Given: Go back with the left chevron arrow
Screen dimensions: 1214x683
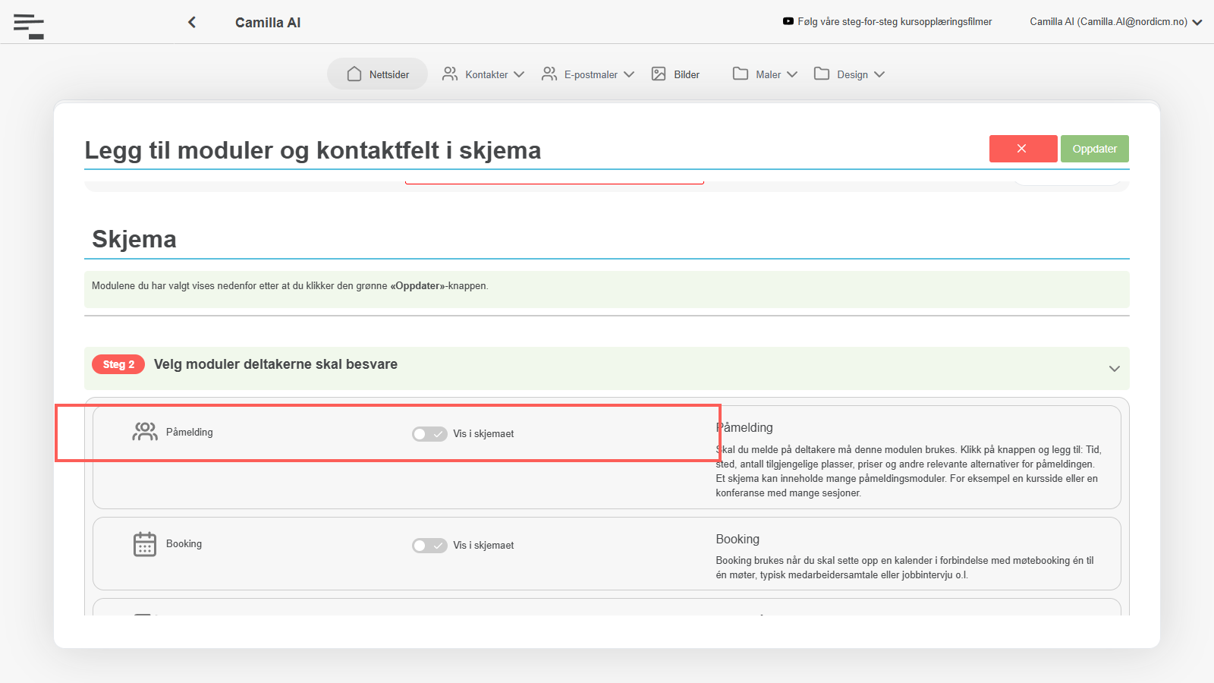Looking at the screenshot, I should pyautogui.click(x=192, y=22).
